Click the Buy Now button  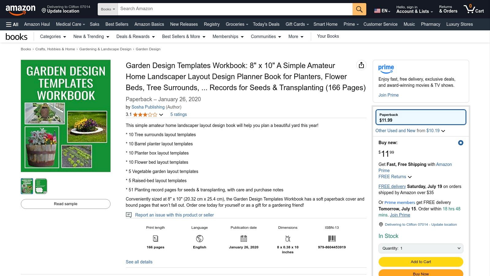tap(421, 273)
